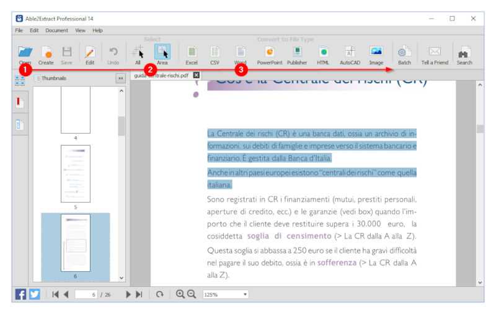The image size is (496, 314).
Task: Convert selection to CSV
Action: point(215,55)
